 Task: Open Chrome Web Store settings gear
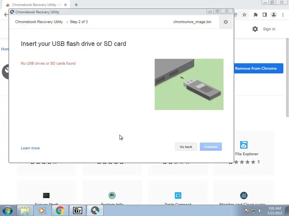255,29
